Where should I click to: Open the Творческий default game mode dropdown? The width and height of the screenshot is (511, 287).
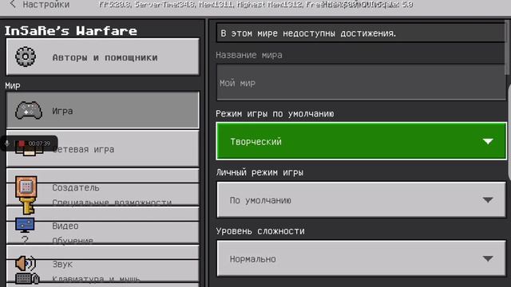coord(361,141)
